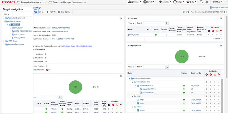Open the WebLogic Server Administration Console link

pyautogui.click(x=78, y=46)
